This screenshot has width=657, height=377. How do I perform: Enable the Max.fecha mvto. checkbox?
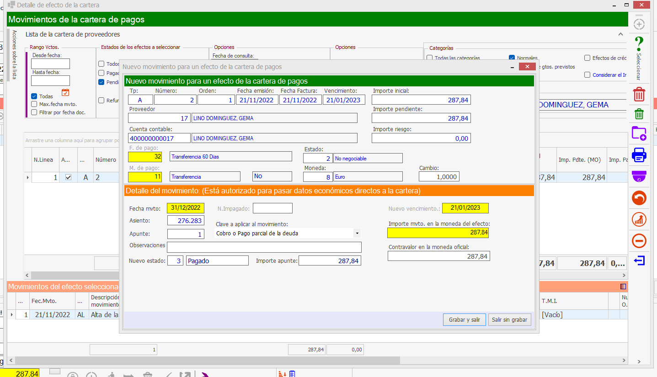click(x=34, y=104)
